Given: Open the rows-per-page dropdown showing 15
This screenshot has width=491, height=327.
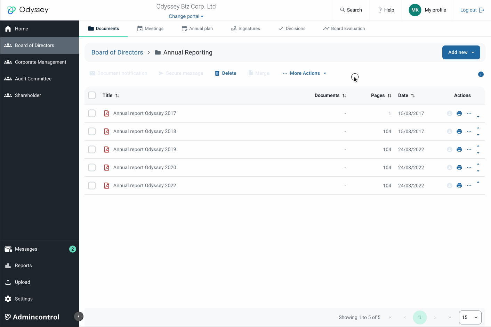Looking at the screenshot, I should coord(470,317).
